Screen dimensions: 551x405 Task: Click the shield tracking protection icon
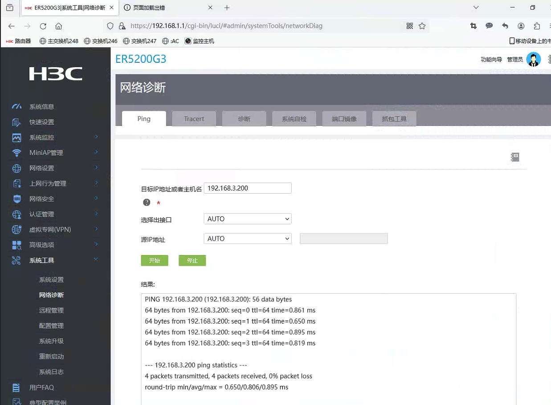(x=110, y=26)
